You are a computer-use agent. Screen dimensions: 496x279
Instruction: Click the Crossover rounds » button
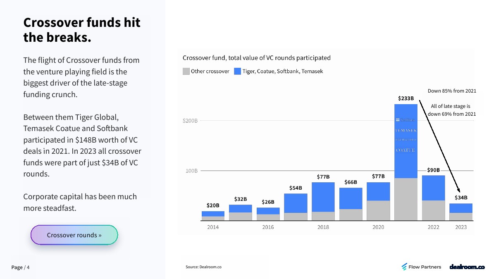coord(74,235)
